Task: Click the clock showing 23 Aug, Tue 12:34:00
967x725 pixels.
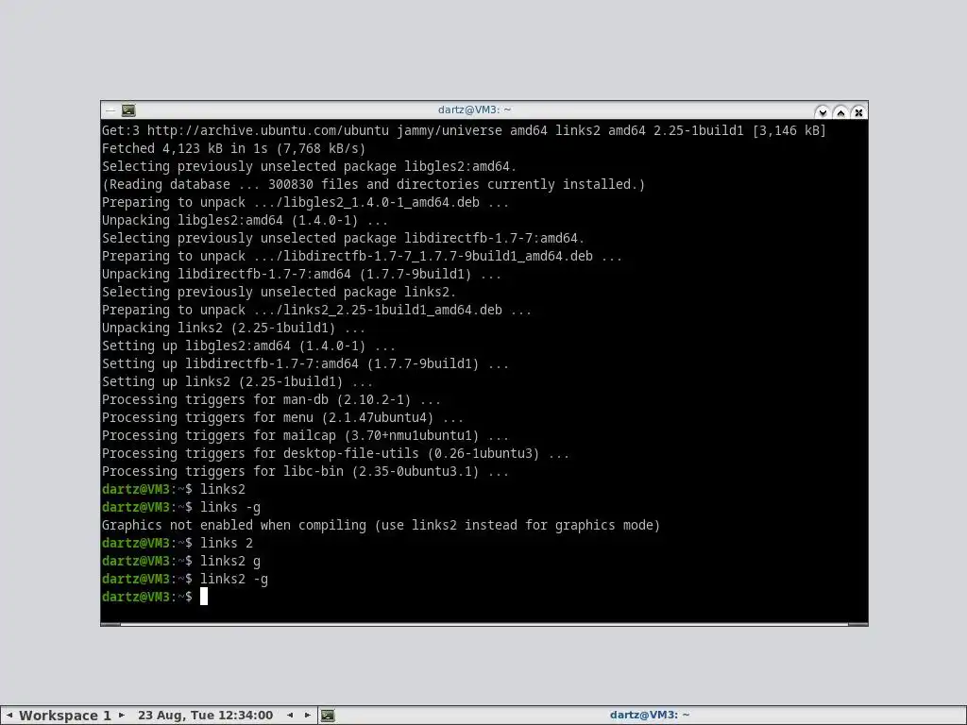Action: point(205,716)
